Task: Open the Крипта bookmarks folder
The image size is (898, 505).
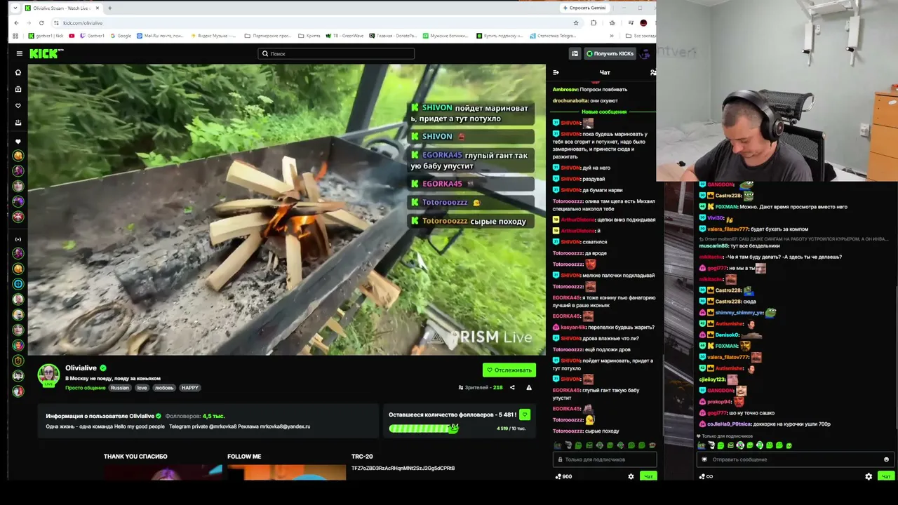Action: coord(309,36)
